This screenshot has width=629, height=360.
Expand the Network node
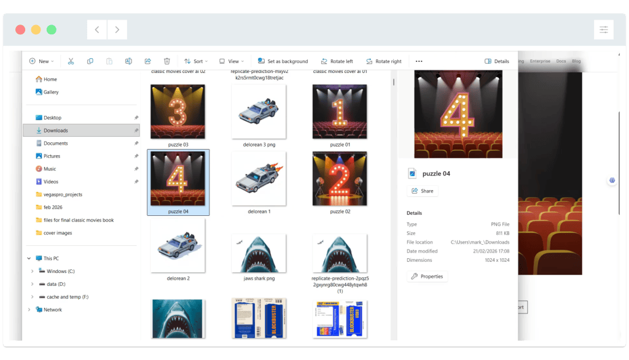29,310
